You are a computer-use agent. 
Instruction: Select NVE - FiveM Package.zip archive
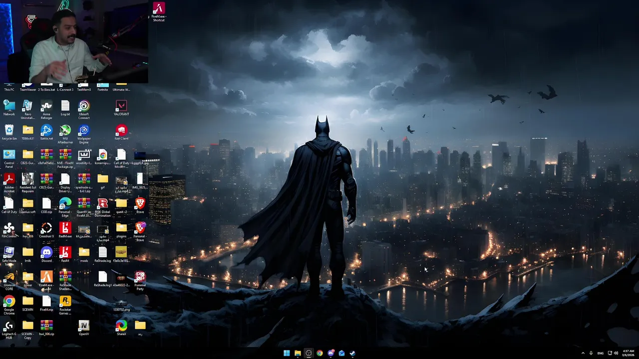point(65,159)
